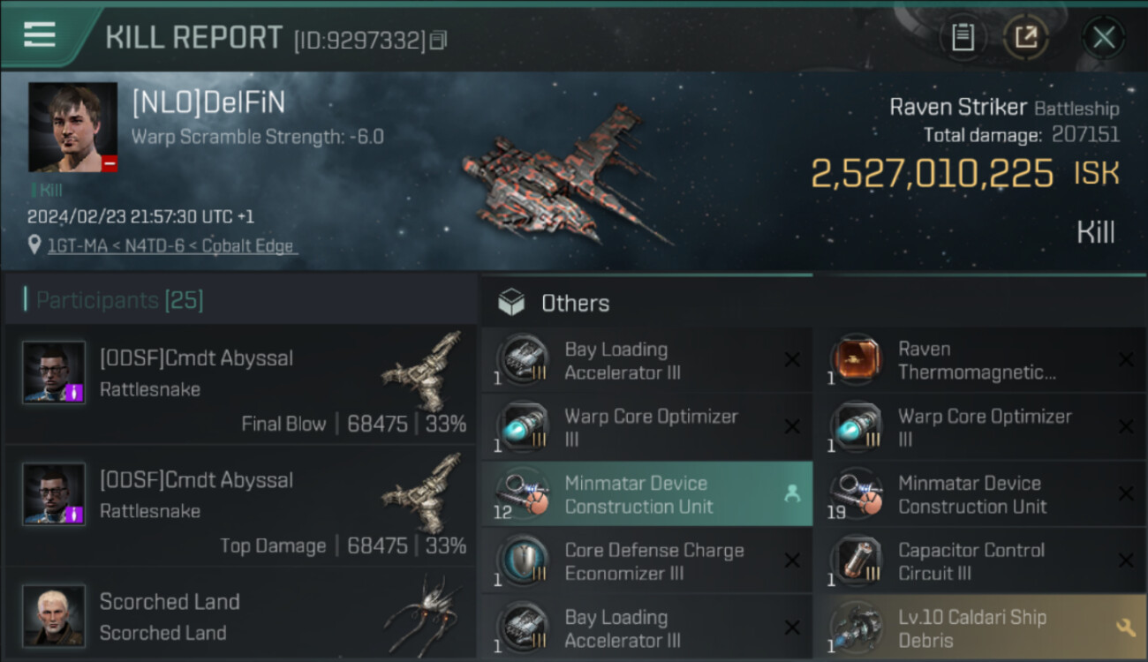Close the kill report window
The image size is (1148, 662).
(x=1103, y=37)
